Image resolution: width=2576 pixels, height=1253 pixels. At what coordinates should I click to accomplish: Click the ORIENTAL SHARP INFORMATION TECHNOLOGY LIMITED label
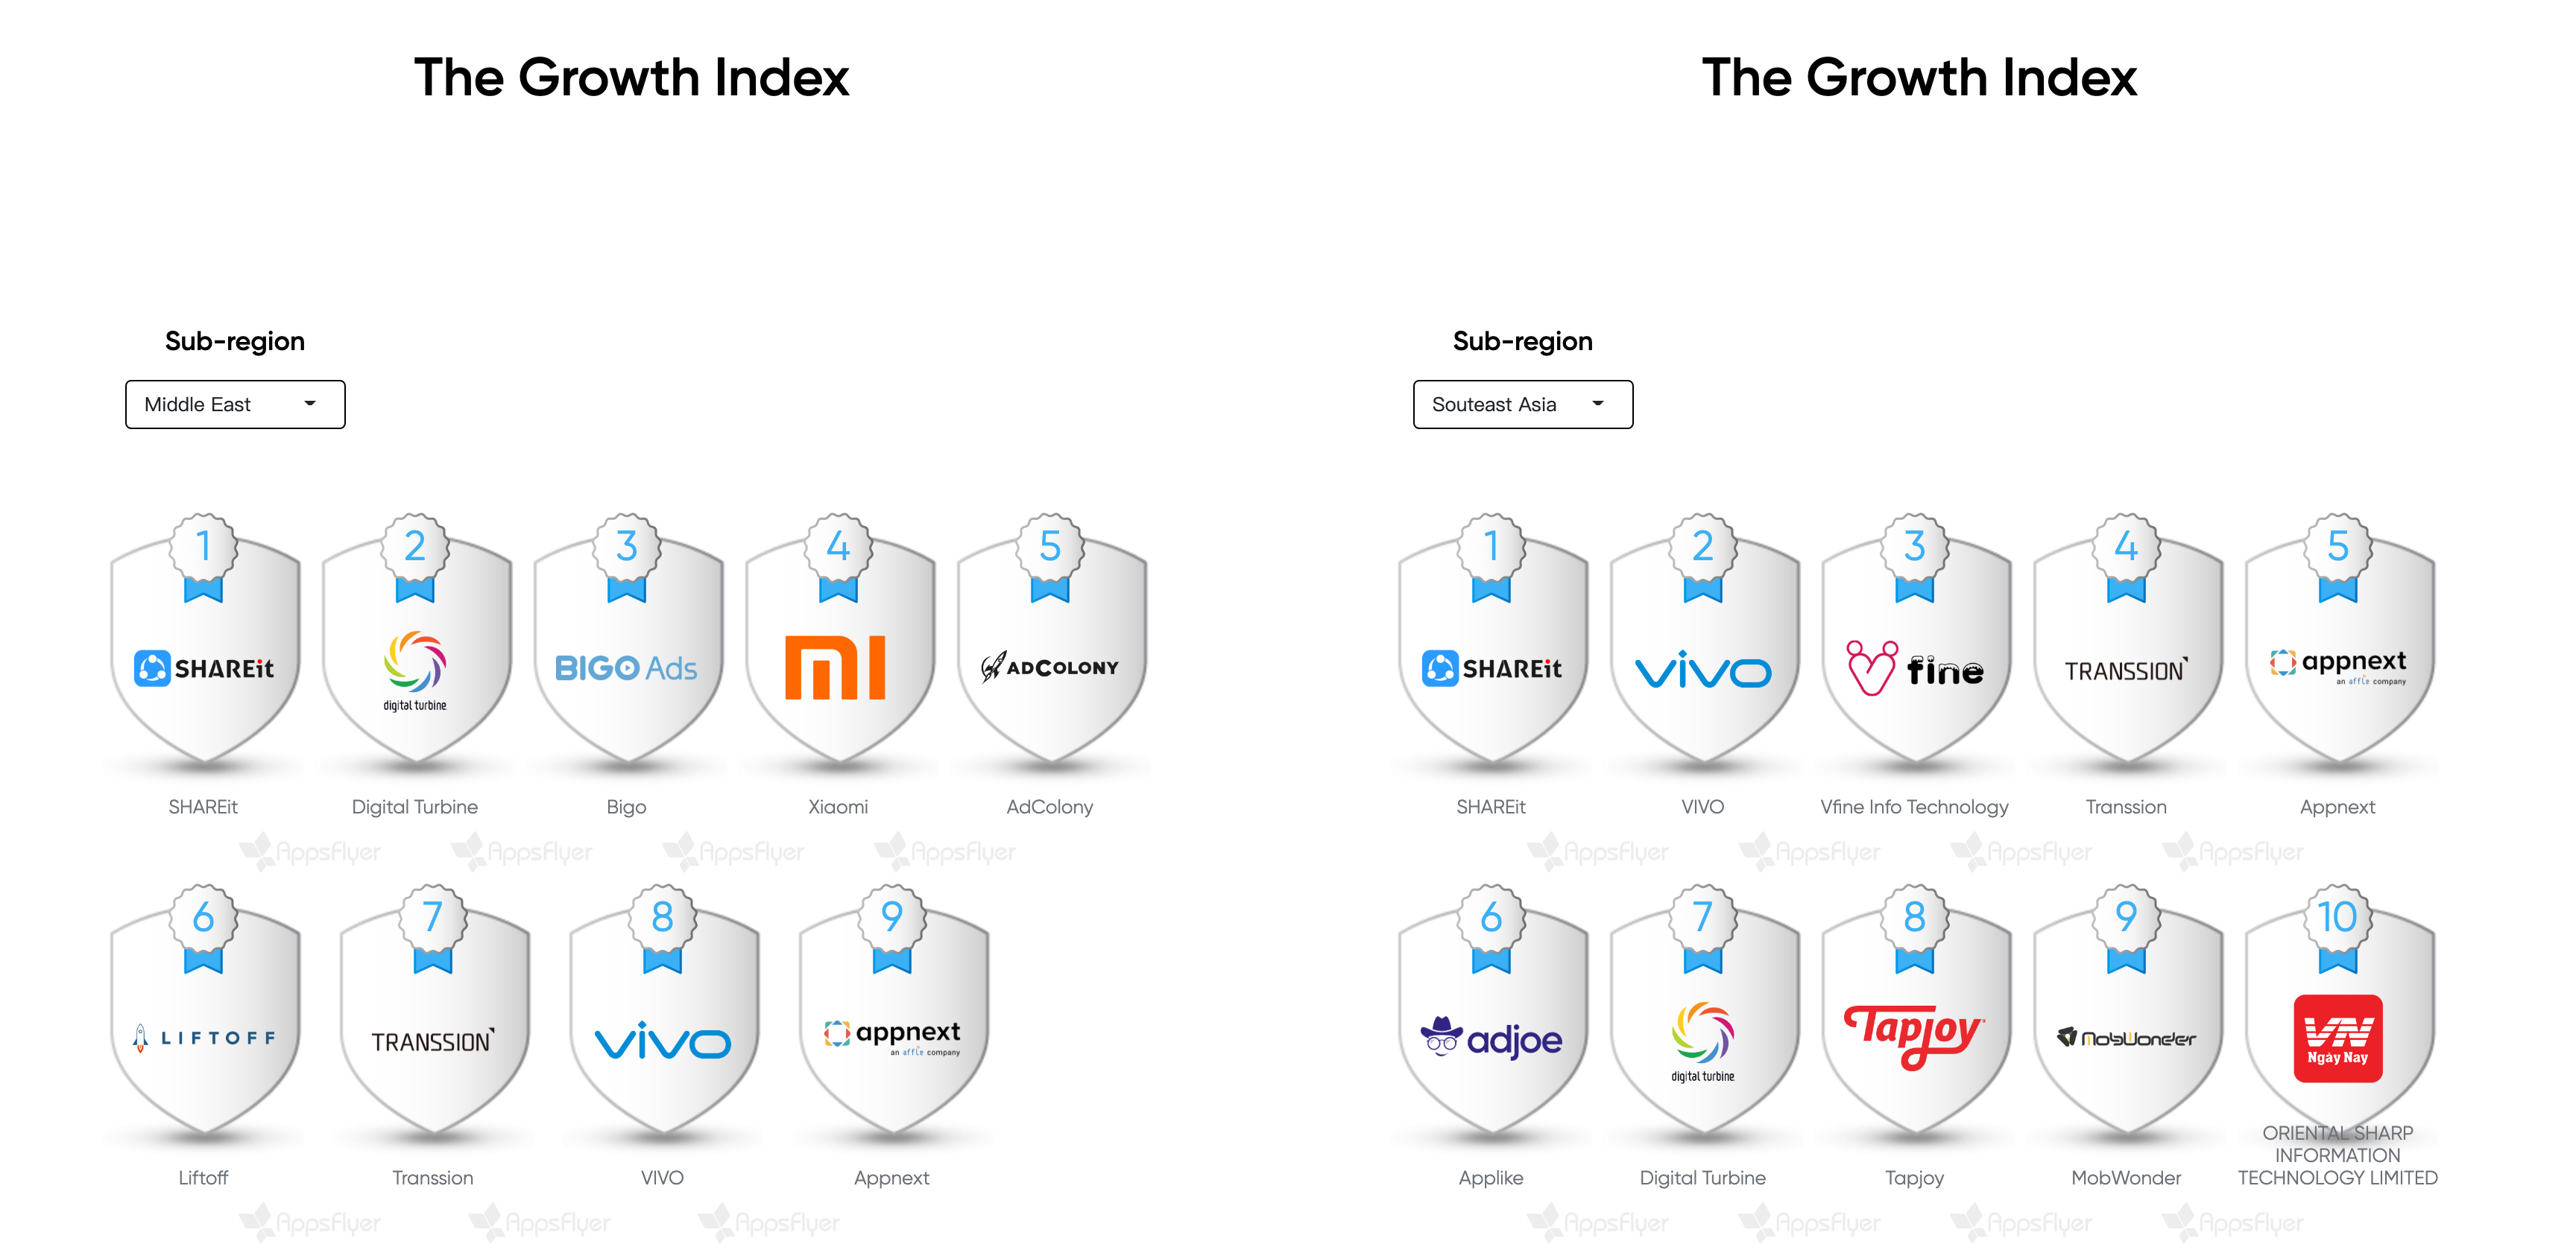tap(2337, 1155)
